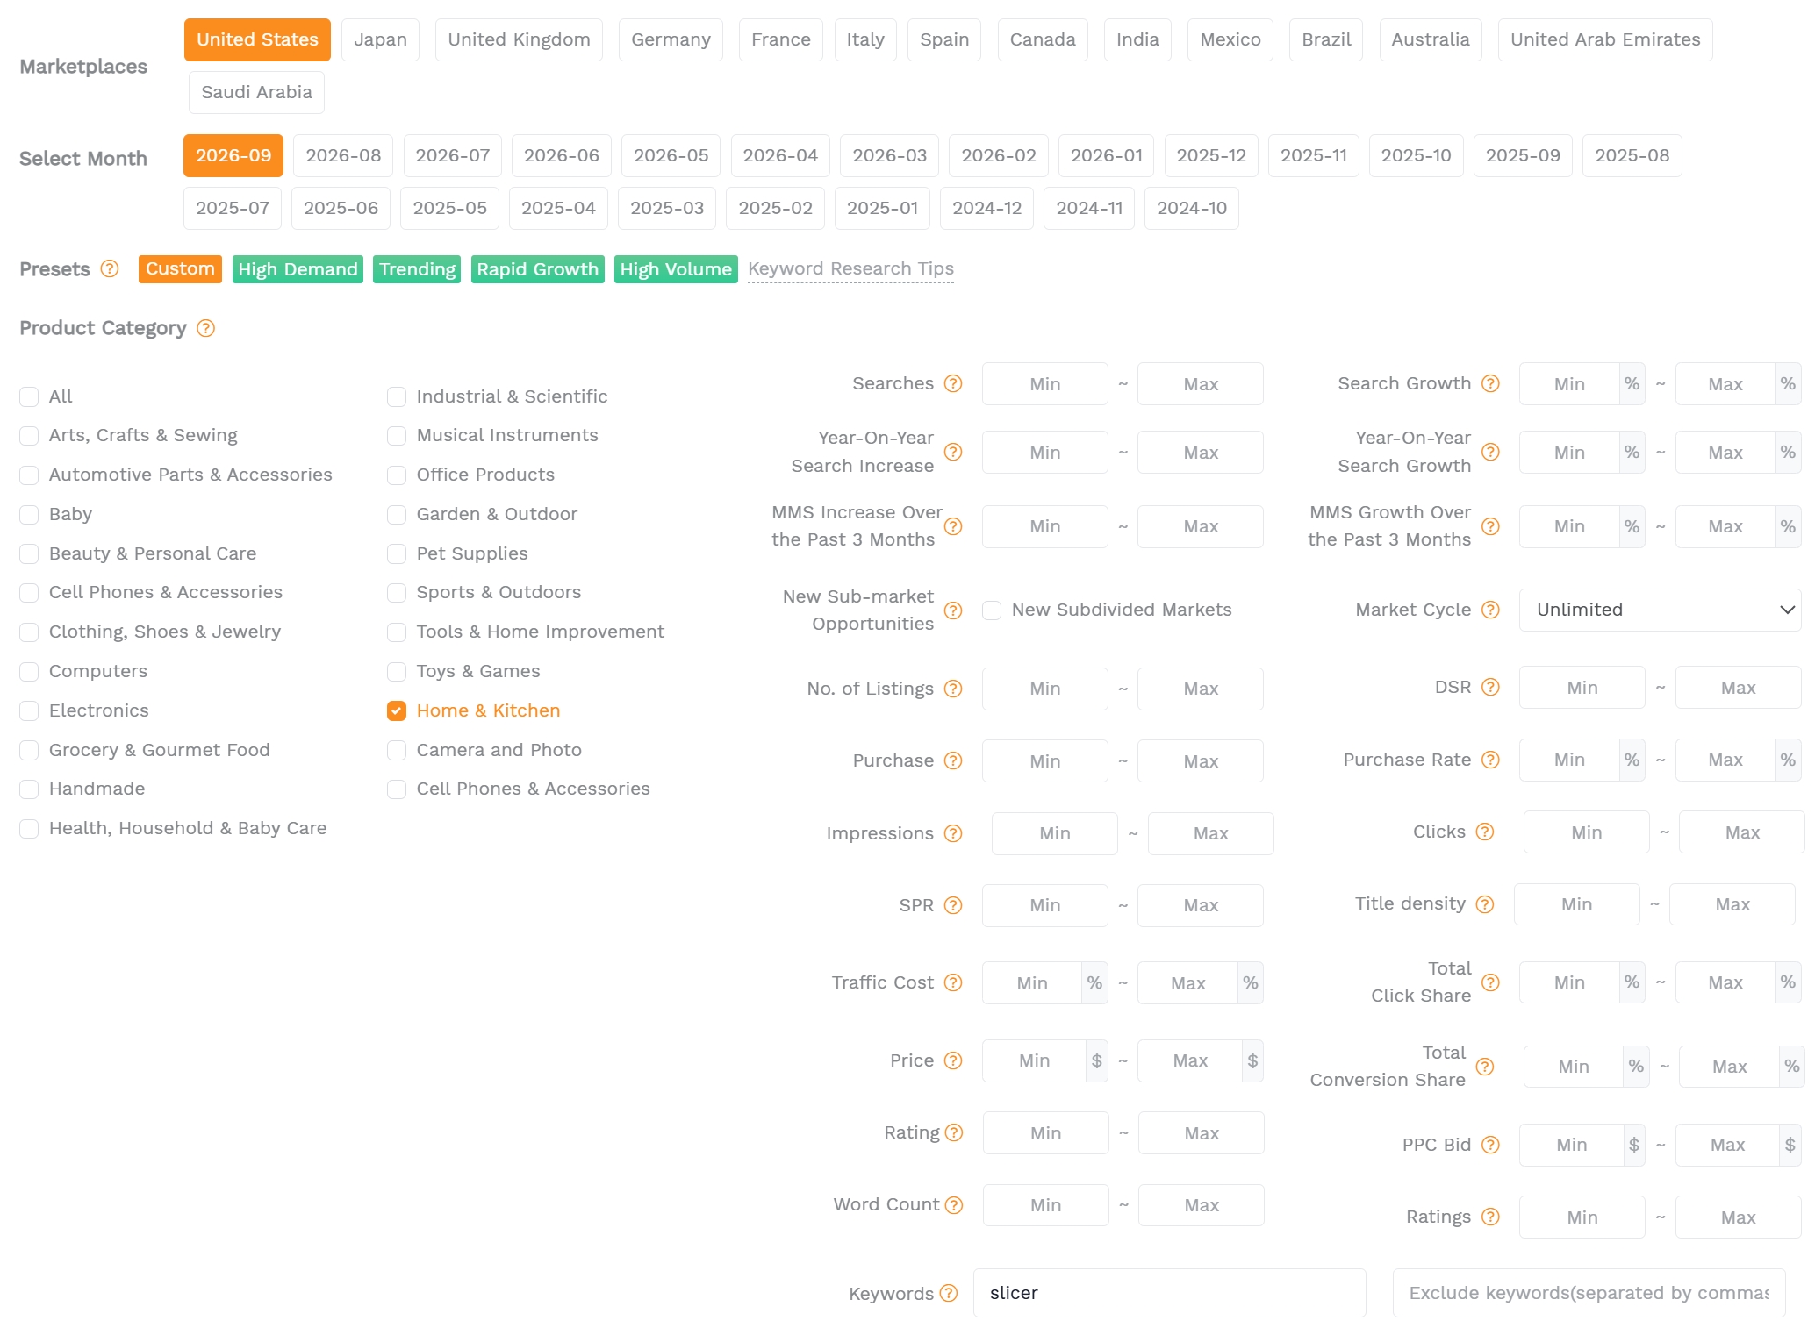Apply the Rapid Growth preset

coord(537,269)
